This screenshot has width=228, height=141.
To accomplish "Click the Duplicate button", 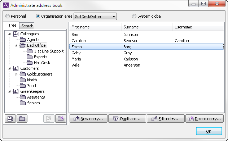I will pos(127,119).
